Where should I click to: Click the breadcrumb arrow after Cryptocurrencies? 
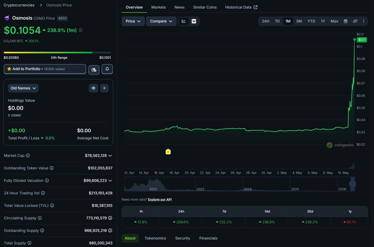(x=41, y=5)
